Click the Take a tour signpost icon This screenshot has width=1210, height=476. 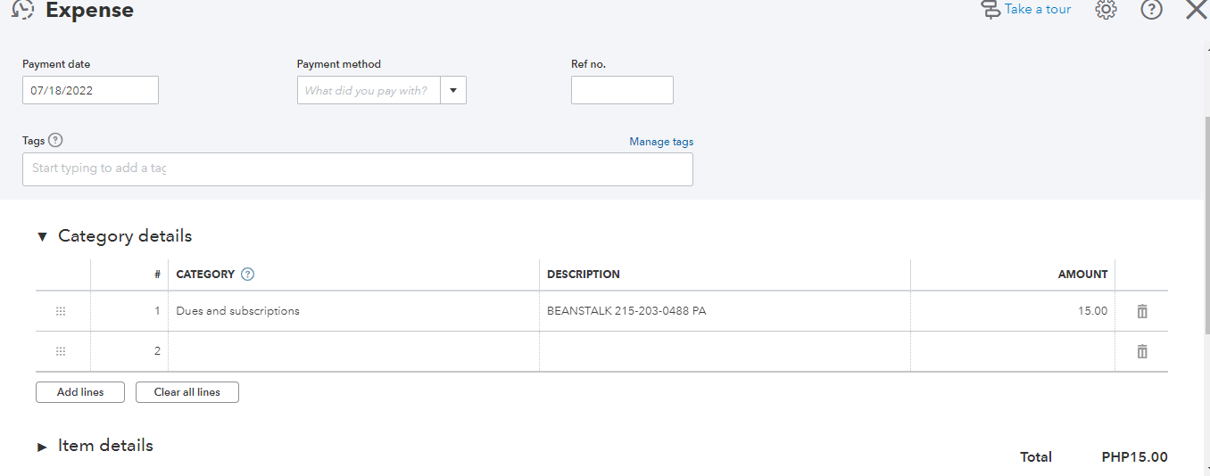click(990, 10)
